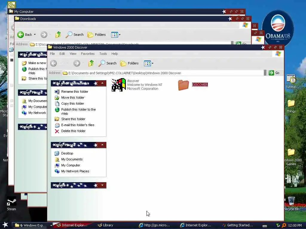306x229 pixels.
Task: Open the File menu in Windows 2000 Discover
Action: (52, 54)
